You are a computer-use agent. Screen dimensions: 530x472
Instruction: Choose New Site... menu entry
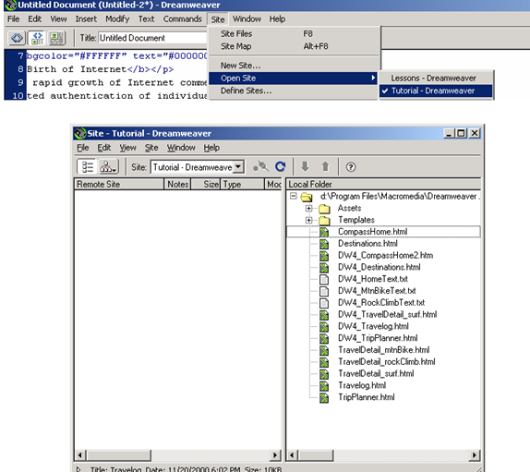pos(293,66)
